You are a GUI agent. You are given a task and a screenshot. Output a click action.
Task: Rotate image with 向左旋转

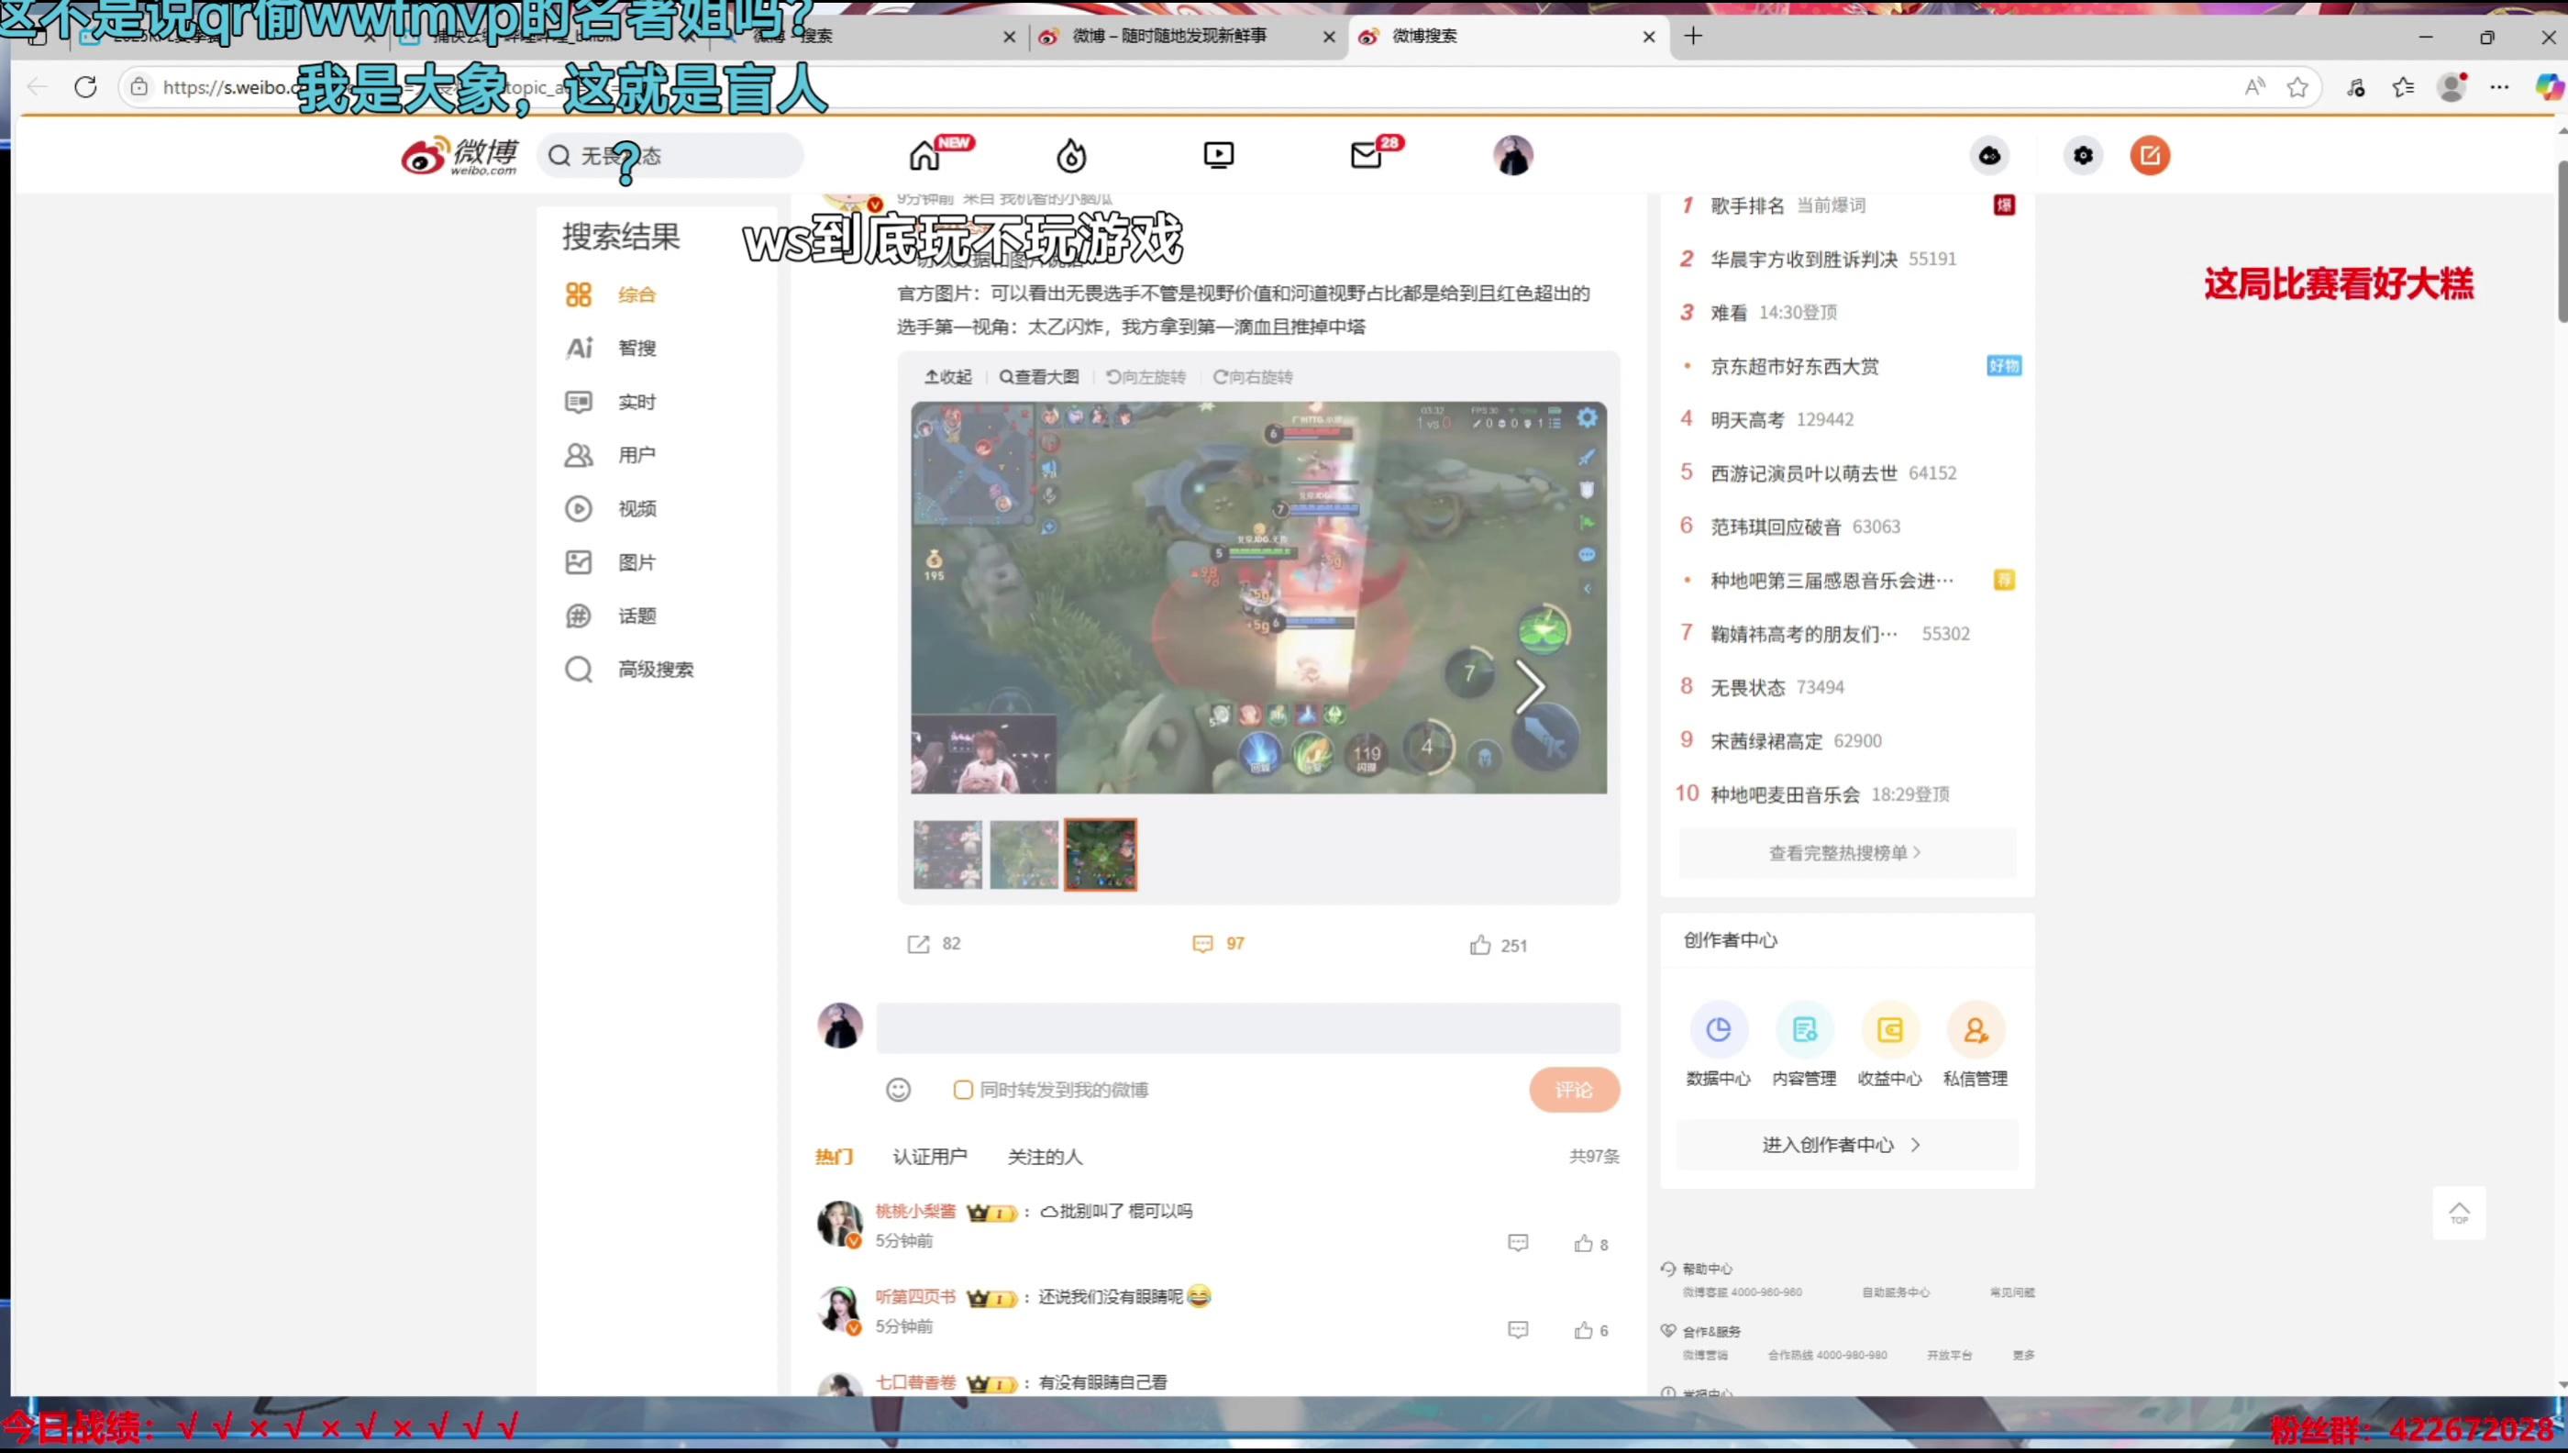click(1146, 377)
